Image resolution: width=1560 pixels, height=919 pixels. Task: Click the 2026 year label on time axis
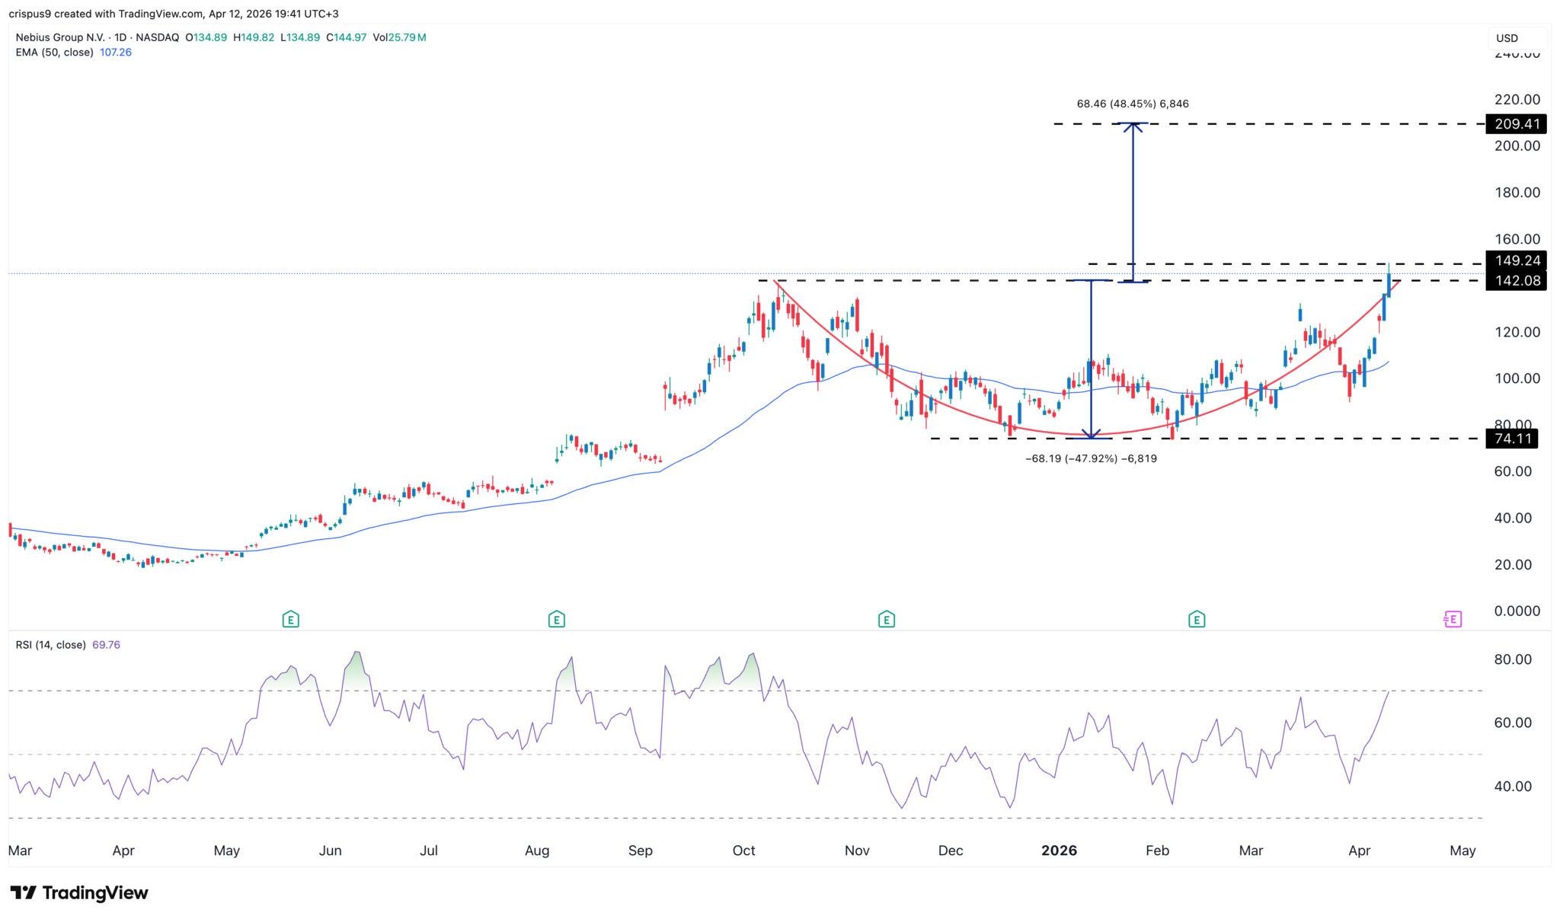click(1059, 850)
